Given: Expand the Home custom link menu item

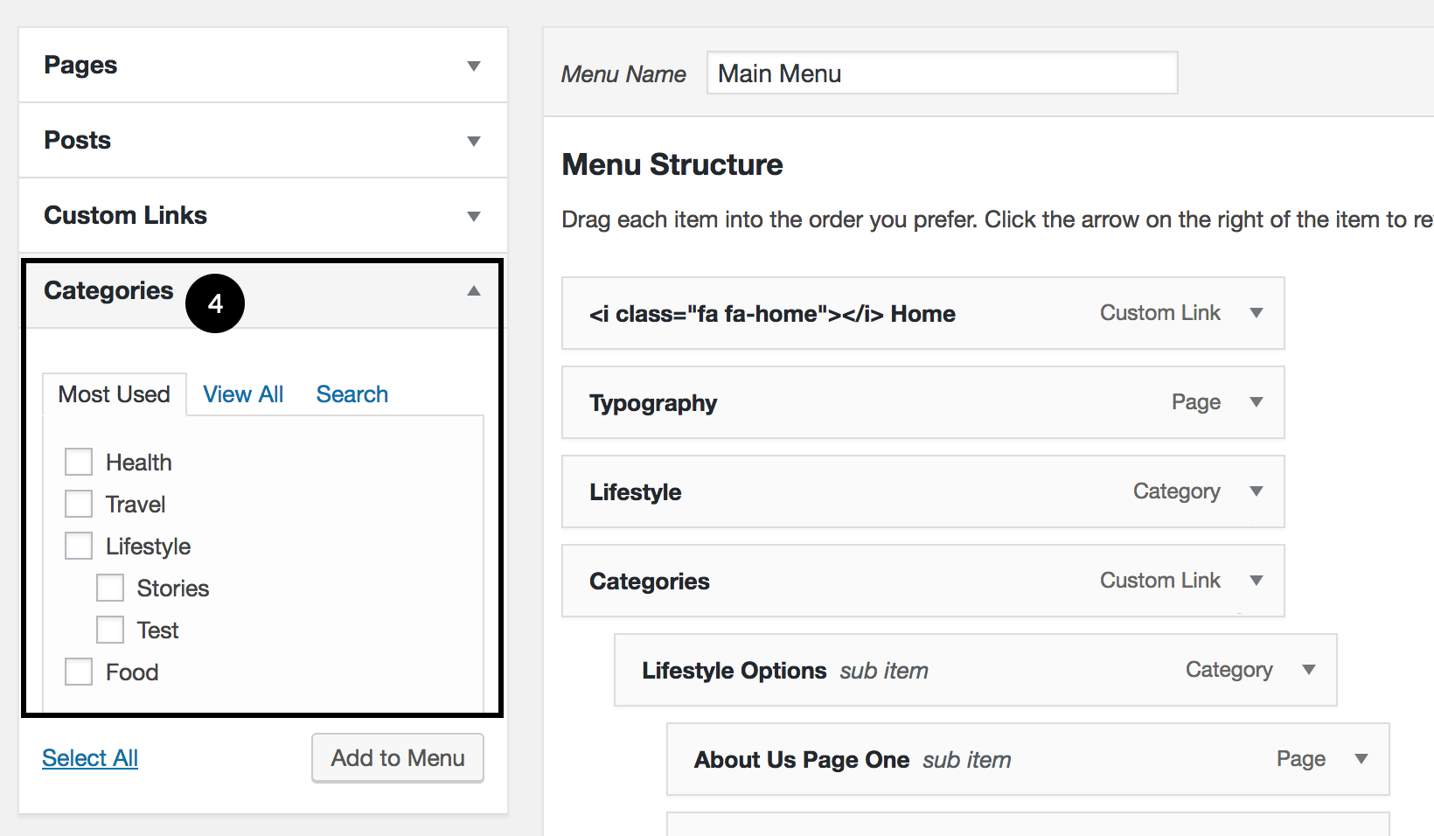Looking at the screenshot, I should [1257, 313].
